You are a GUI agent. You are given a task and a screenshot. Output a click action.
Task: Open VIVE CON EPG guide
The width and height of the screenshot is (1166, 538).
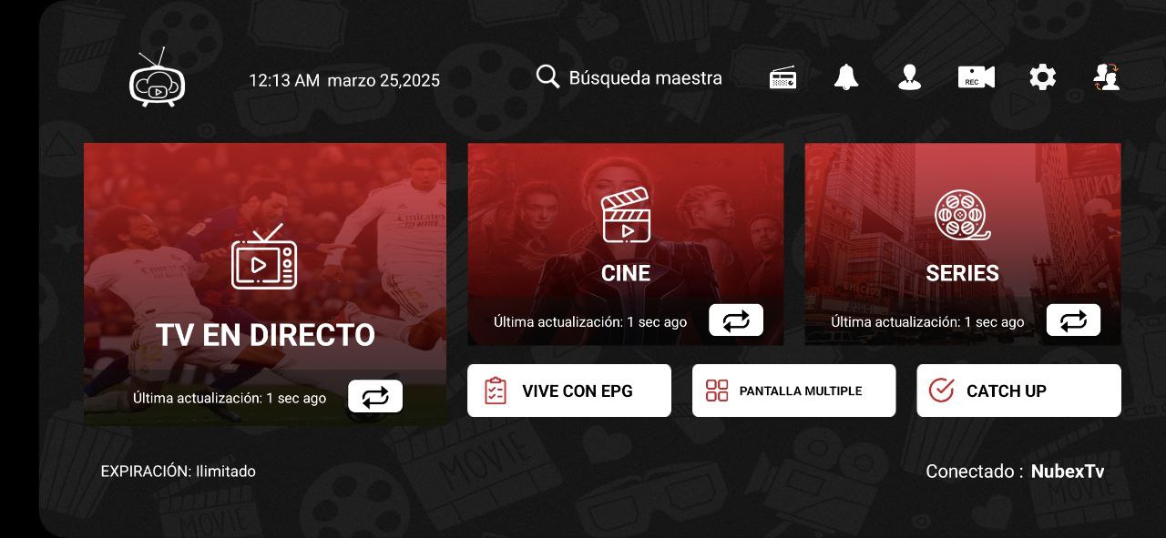point(569,391)
